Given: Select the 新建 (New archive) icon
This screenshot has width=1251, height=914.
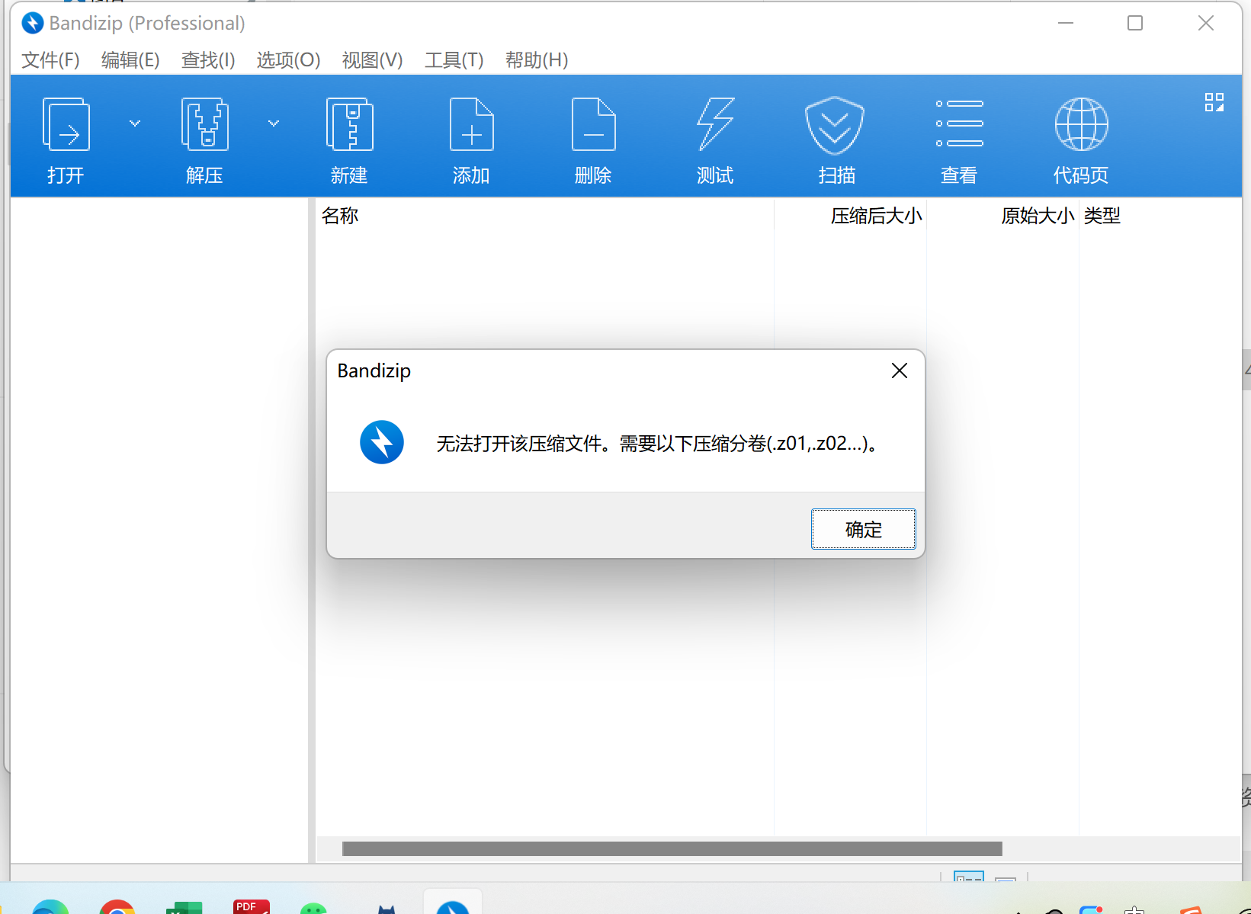Looking at the screenshot, I should (x=349, y=124).
